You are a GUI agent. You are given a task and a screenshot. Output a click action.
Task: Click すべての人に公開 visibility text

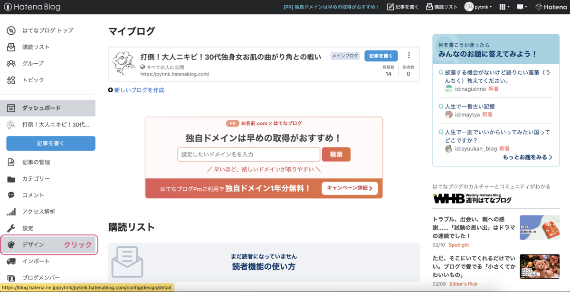(166, 67)
